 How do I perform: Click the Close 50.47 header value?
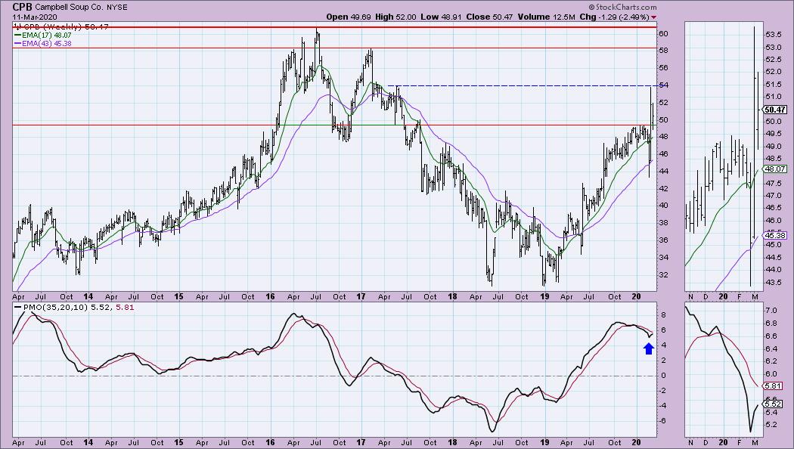[489, 17]
